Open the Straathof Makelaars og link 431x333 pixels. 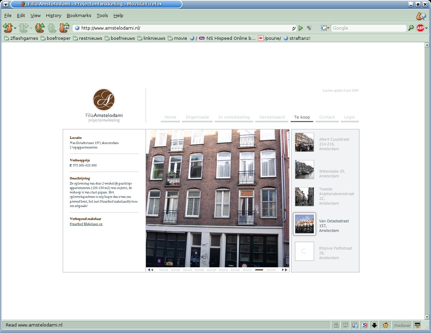tap(86, 224)
